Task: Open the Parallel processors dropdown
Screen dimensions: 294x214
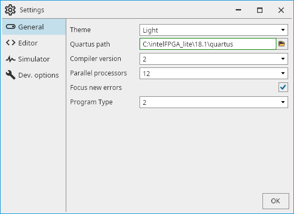Action: tap(214, 73)
